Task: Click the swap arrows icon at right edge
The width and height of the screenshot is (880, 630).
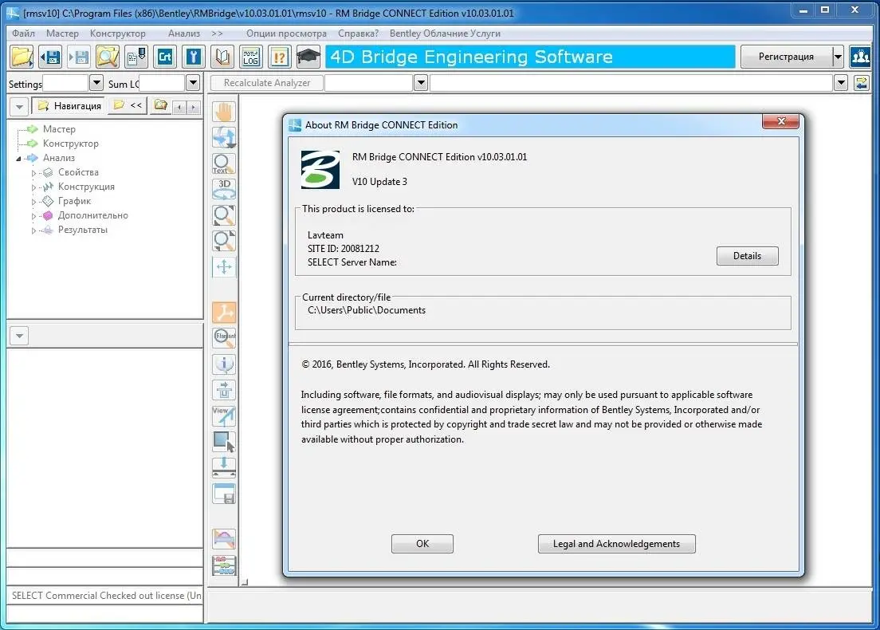Action: coord(862,83)
